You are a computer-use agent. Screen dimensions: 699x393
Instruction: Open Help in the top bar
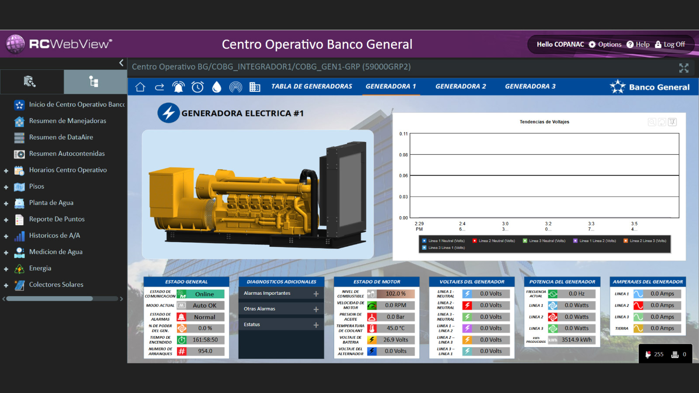tap(638, 44)
